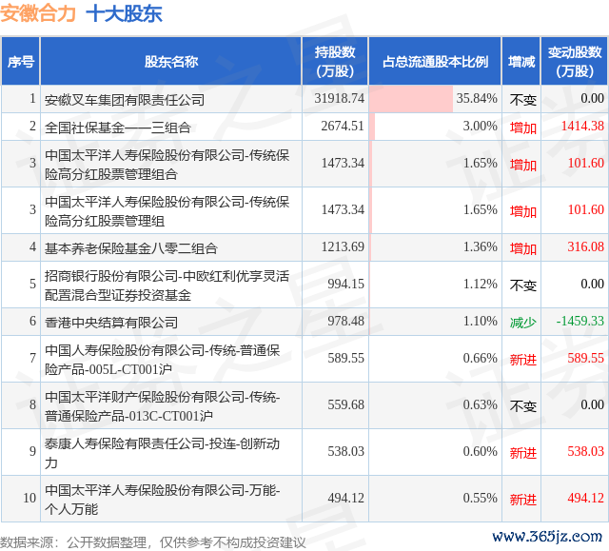Click sequence number 6

(x=32, y=321)
